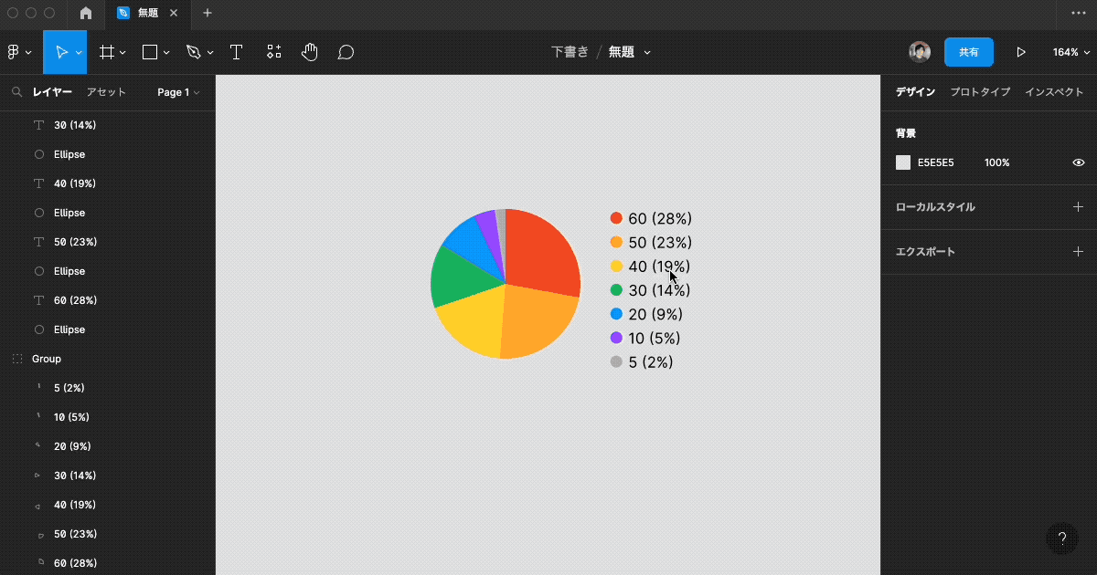The image size is (1097, 575).
Task: Open the Resources/Plugins panel
Action: tap(272, 52)
